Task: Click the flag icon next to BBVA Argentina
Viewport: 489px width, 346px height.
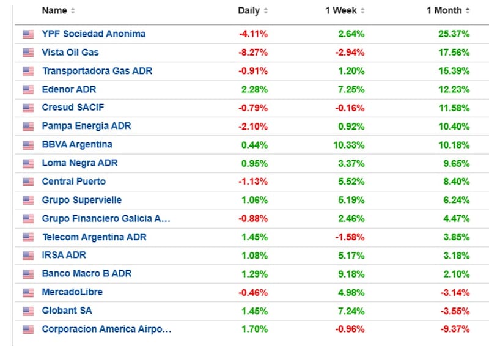Action: (28, 145)
